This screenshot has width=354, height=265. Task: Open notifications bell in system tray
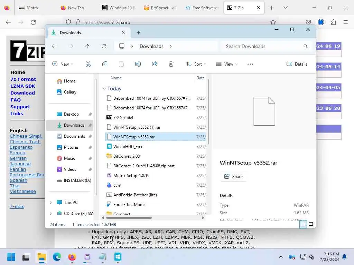(x=344, y=257)
